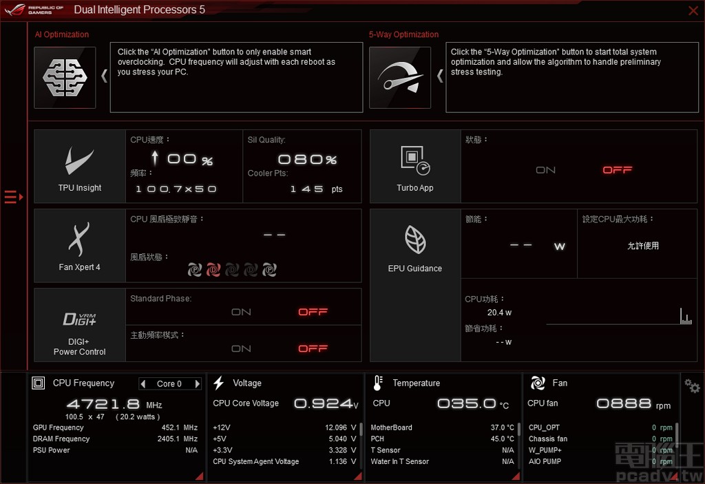Image resolution: width=705 pixels, height=484 pixels.
Task: Click the 100.7x50 frequency value
Action: tap(176, 189)
